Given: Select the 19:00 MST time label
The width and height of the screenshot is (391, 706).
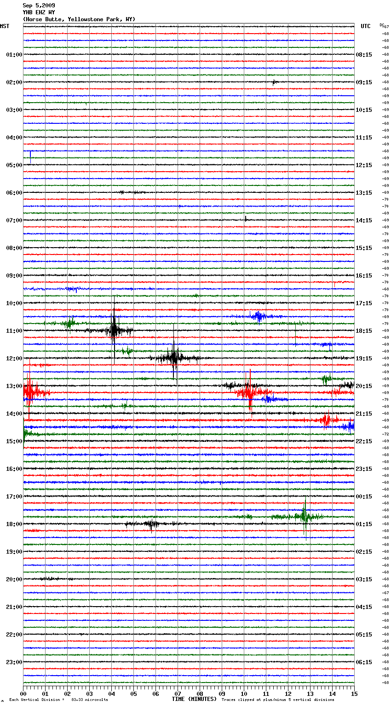Looking at the screenshot, I should (x=14, y=552).
